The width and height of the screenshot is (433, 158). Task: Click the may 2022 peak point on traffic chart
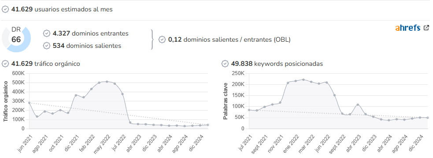[x=107, y=82]
